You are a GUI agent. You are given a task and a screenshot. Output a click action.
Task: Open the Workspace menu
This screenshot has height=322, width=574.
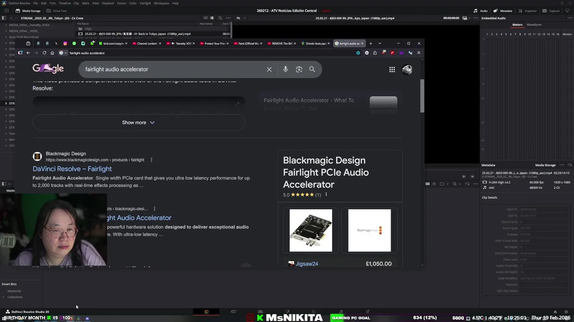[162, 3]
